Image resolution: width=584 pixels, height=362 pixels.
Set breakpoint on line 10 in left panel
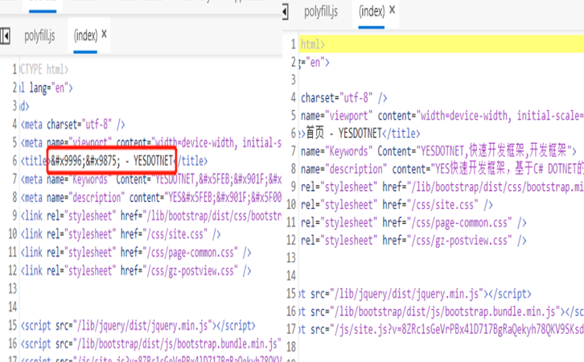click(12, 234)
